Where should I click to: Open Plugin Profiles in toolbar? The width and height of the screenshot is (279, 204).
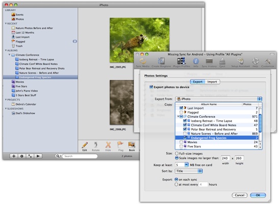181,61
